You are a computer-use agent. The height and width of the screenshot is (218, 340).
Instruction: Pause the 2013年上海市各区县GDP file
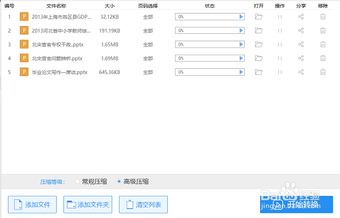[280, 16]
